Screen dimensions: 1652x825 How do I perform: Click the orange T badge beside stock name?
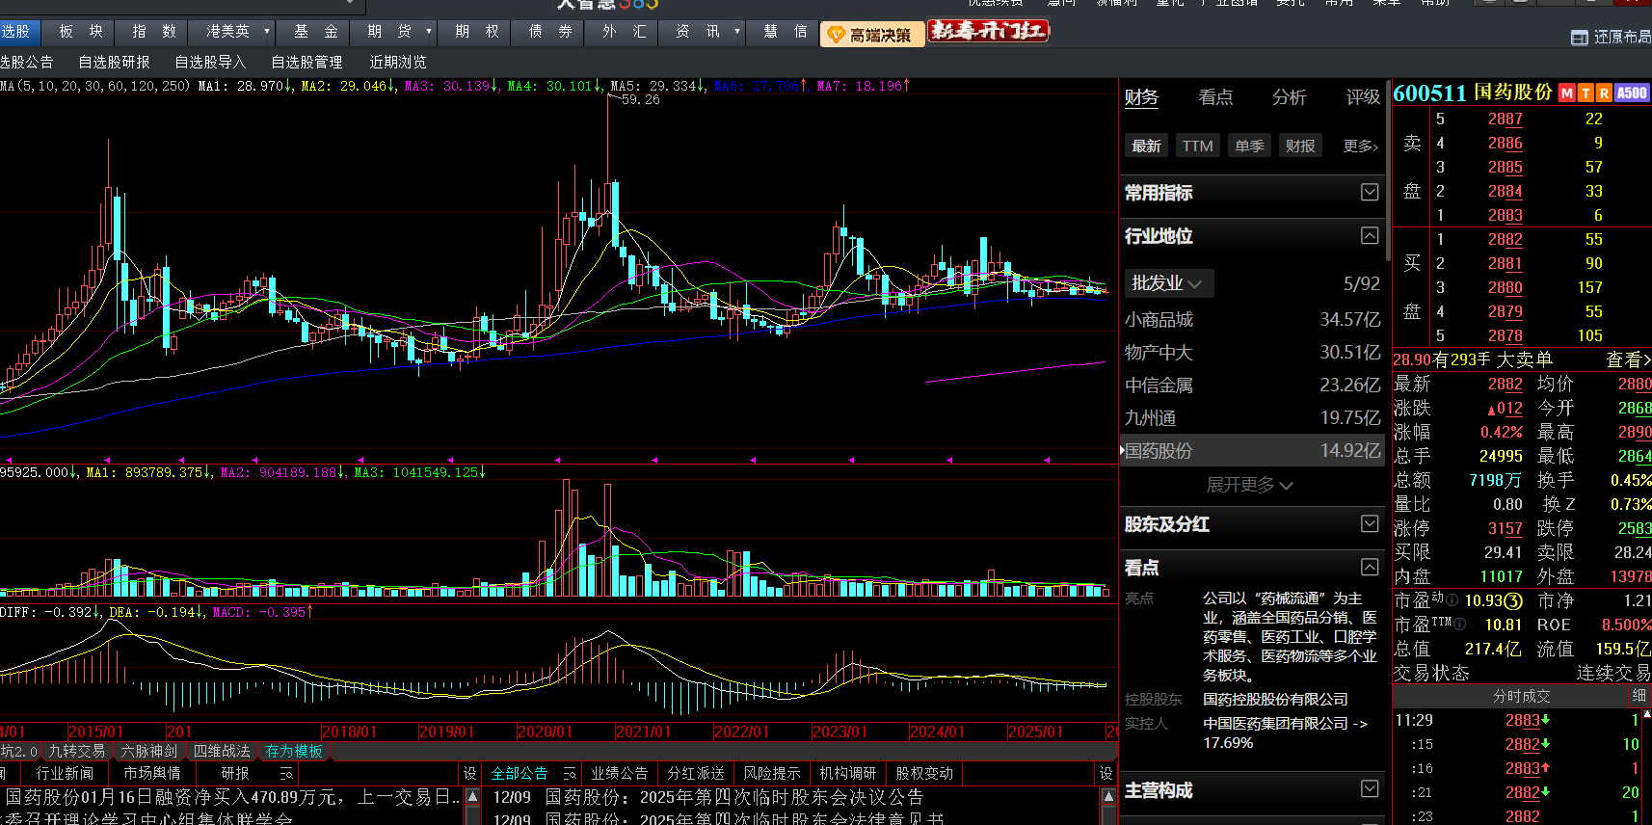point(1585,93)
